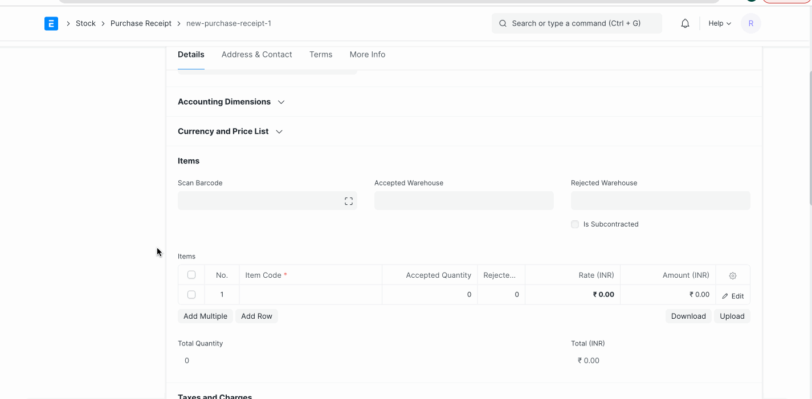Image resolution: width=812 pixels, height=399 pixels.
Task: Click the search magnifier icon
Action: pos(503,23)
